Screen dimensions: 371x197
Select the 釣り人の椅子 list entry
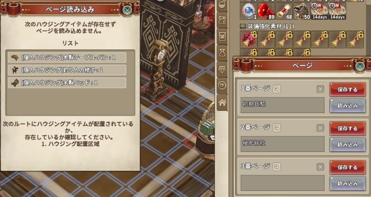[67, 70]
